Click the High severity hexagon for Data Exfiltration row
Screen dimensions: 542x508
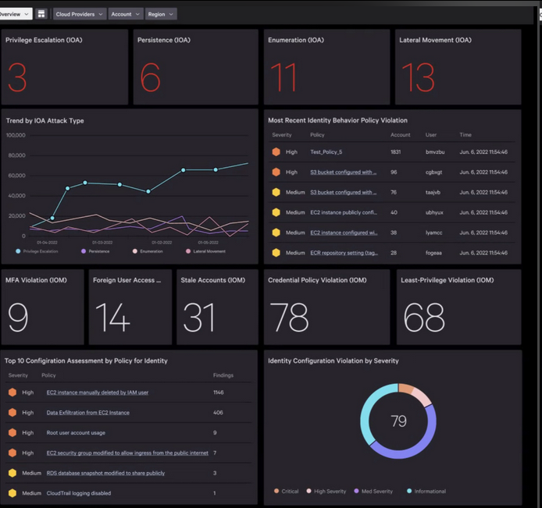click(x=12, y=412)
